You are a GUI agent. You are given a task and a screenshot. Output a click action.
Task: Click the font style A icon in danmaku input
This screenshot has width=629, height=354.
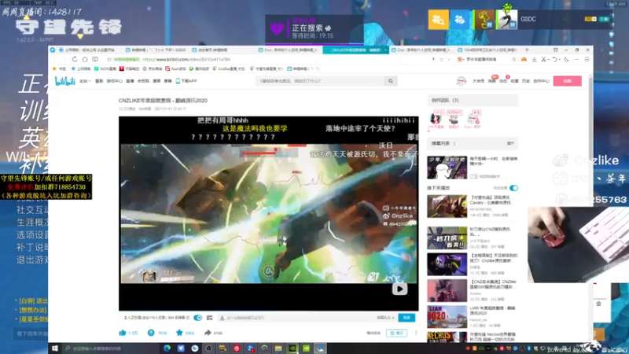coord(222,318)
